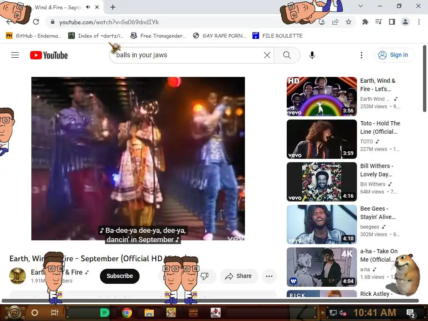Open the Chrome three-dot menu
Image resolution: width=428 pixels, height=321 pixels.
point(419,22)
